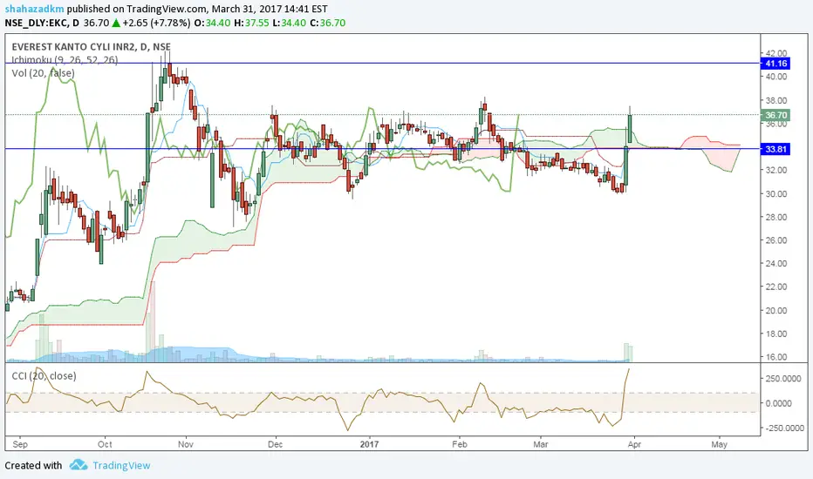This screenshot has width=813, height=479.
Task: Click the 'Created with' caption text
Action: 33,465
